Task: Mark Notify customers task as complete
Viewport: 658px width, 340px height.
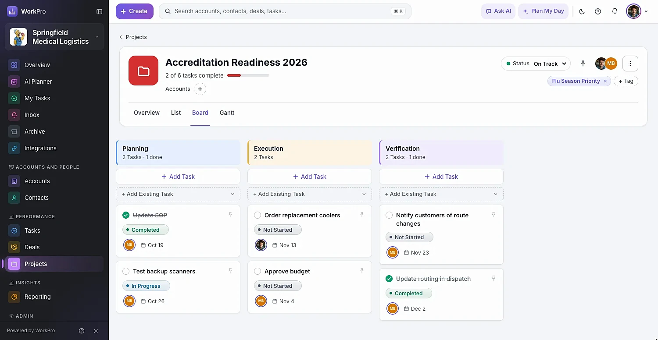Action: click(389, 215)
